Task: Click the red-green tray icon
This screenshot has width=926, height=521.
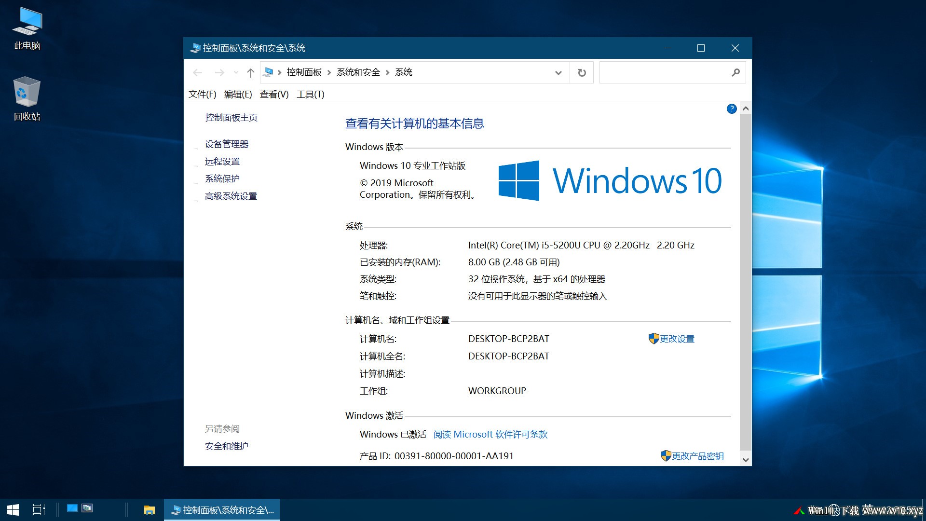Action: click(799, 510)
